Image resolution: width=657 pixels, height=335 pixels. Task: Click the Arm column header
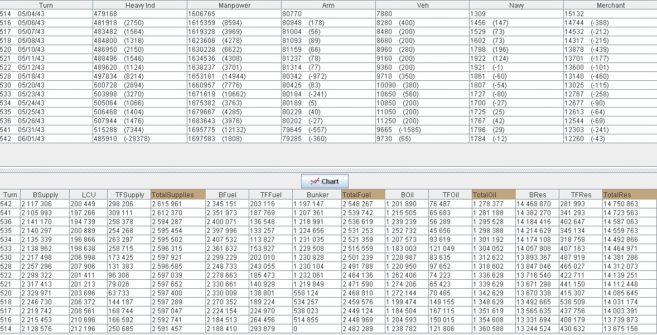pyautogui.click(x=328, y=5)
